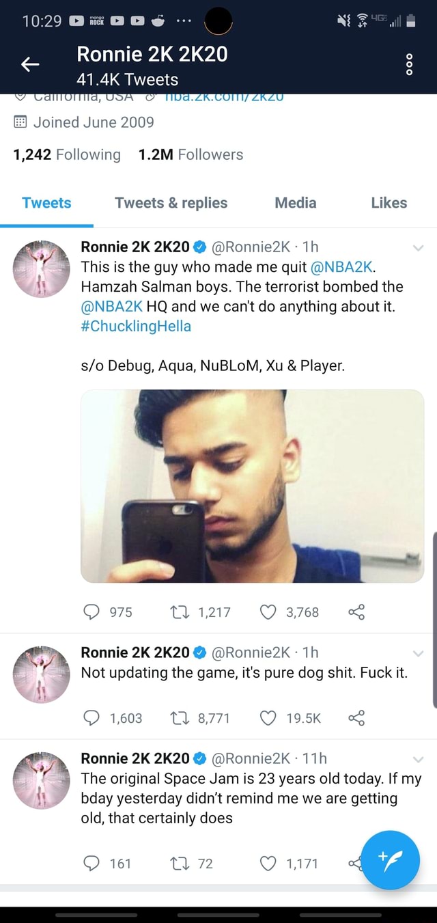
Task: Tap the verified badge next to Ronnie 2K 2K20
Action: click(199, 247)
